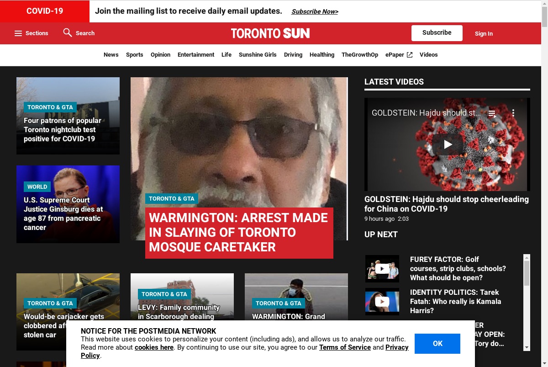Screen dimensions: 548x367
Task: Open the Sunshine Girls section
Action: tap(258, 55)
